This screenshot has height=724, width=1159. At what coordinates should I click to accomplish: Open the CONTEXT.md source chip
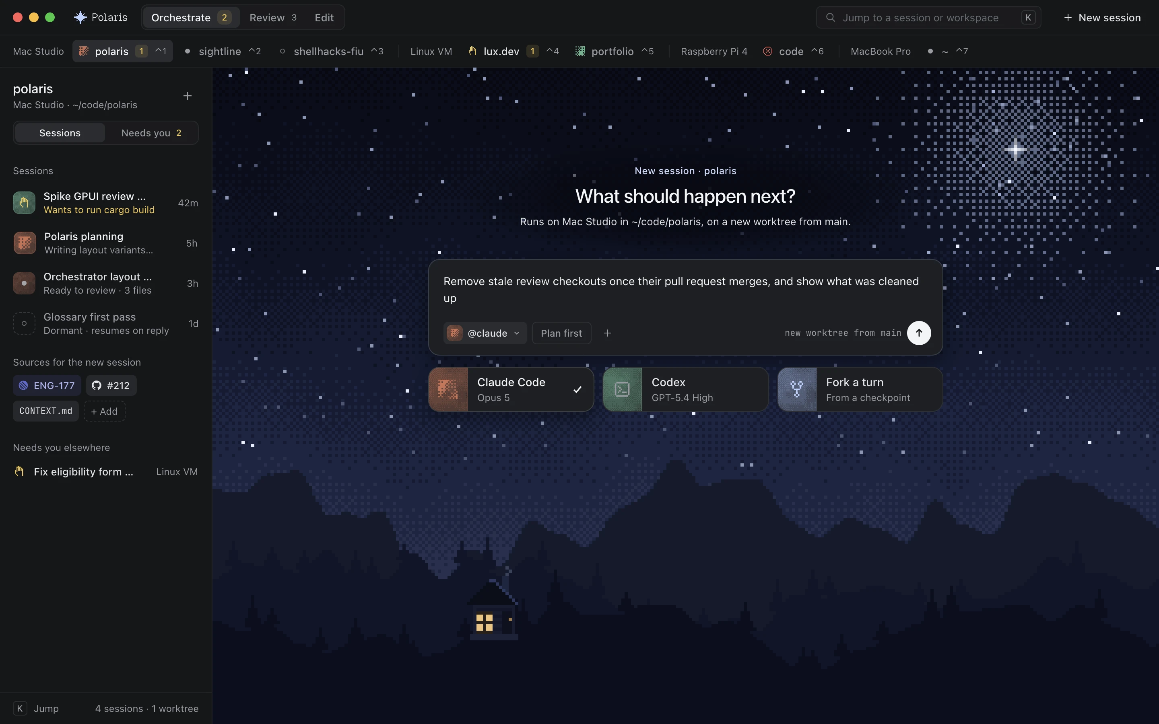pyautogui.click(x=45, y=411)
